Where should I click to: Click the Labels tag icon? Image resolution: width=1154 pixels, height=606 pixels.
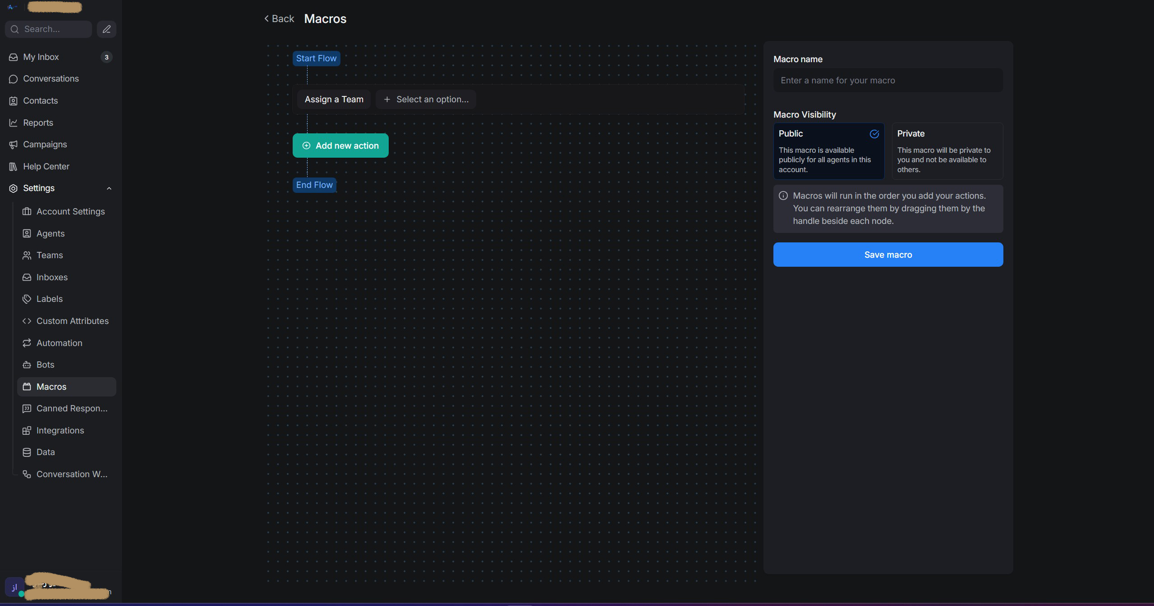[x=27, y=299]
